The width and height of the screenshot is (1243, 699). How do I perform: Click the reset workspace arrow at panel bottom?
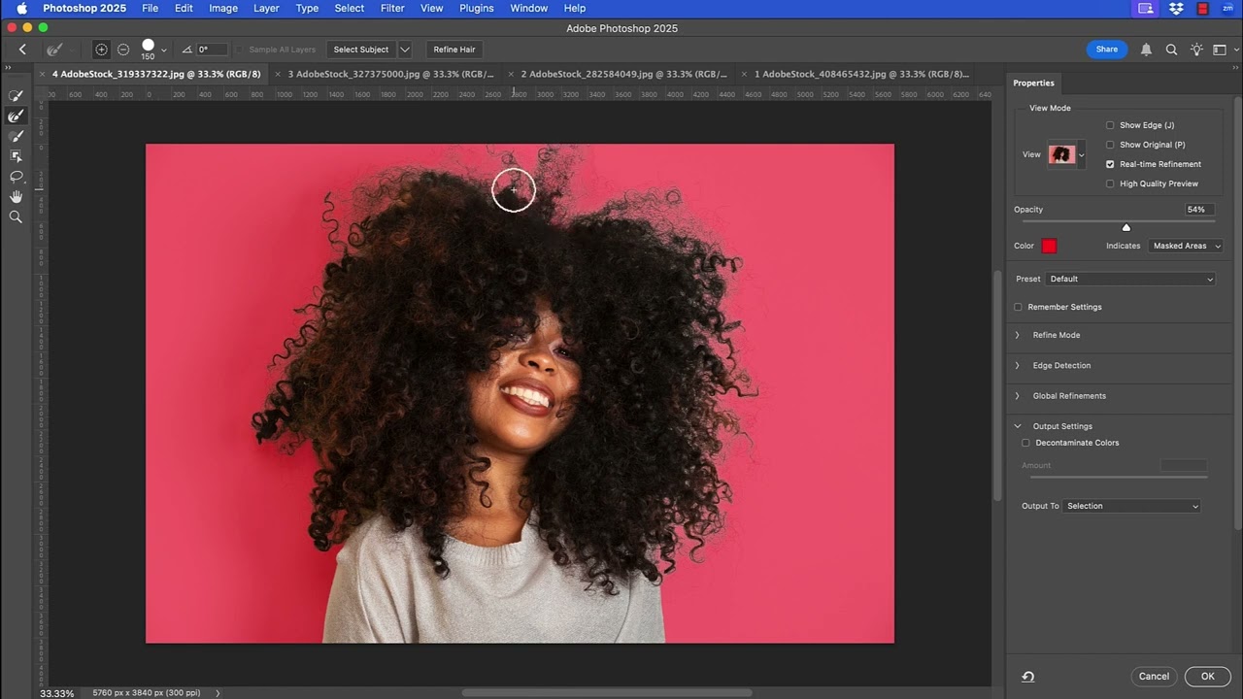click(x=1027, y=677)
